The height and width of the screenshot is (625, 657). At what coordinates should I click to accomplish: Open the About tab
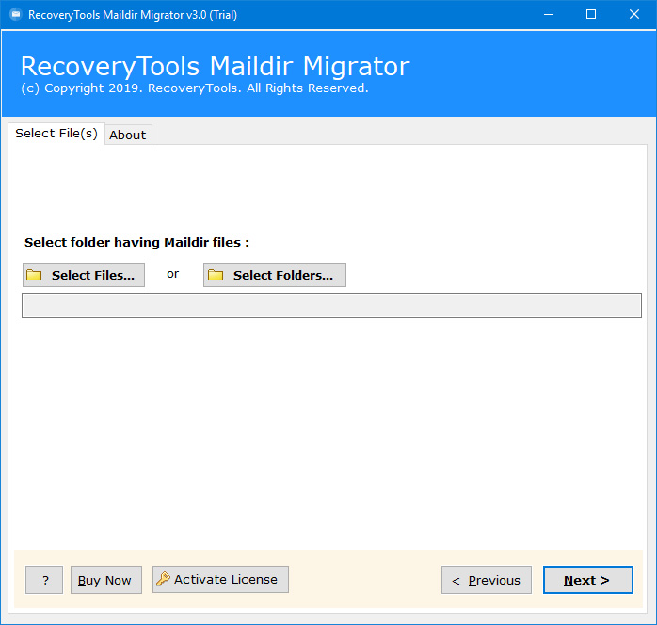pyautogui.click(x=127, y=135)
